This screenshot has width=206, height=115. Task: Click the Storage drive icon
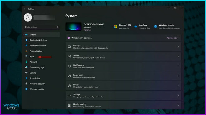click(x=69, y=96)
